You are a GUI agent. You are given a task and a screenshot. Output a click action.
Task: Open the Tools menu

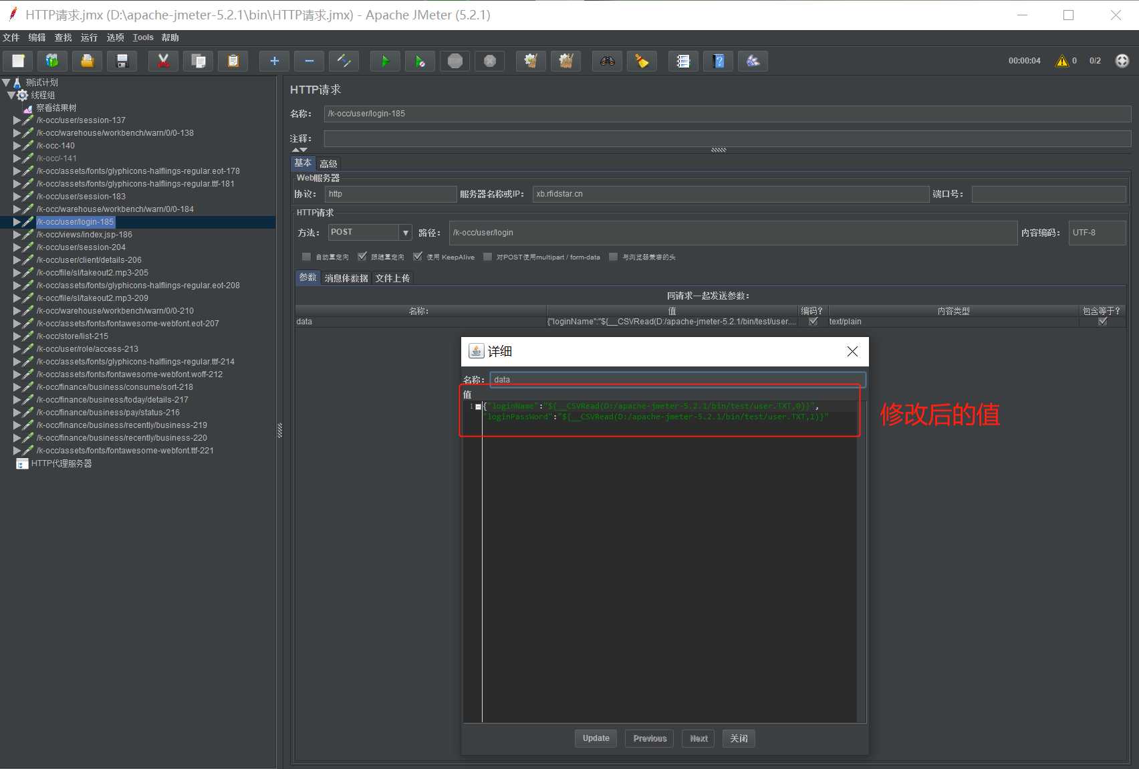(143, 37)
